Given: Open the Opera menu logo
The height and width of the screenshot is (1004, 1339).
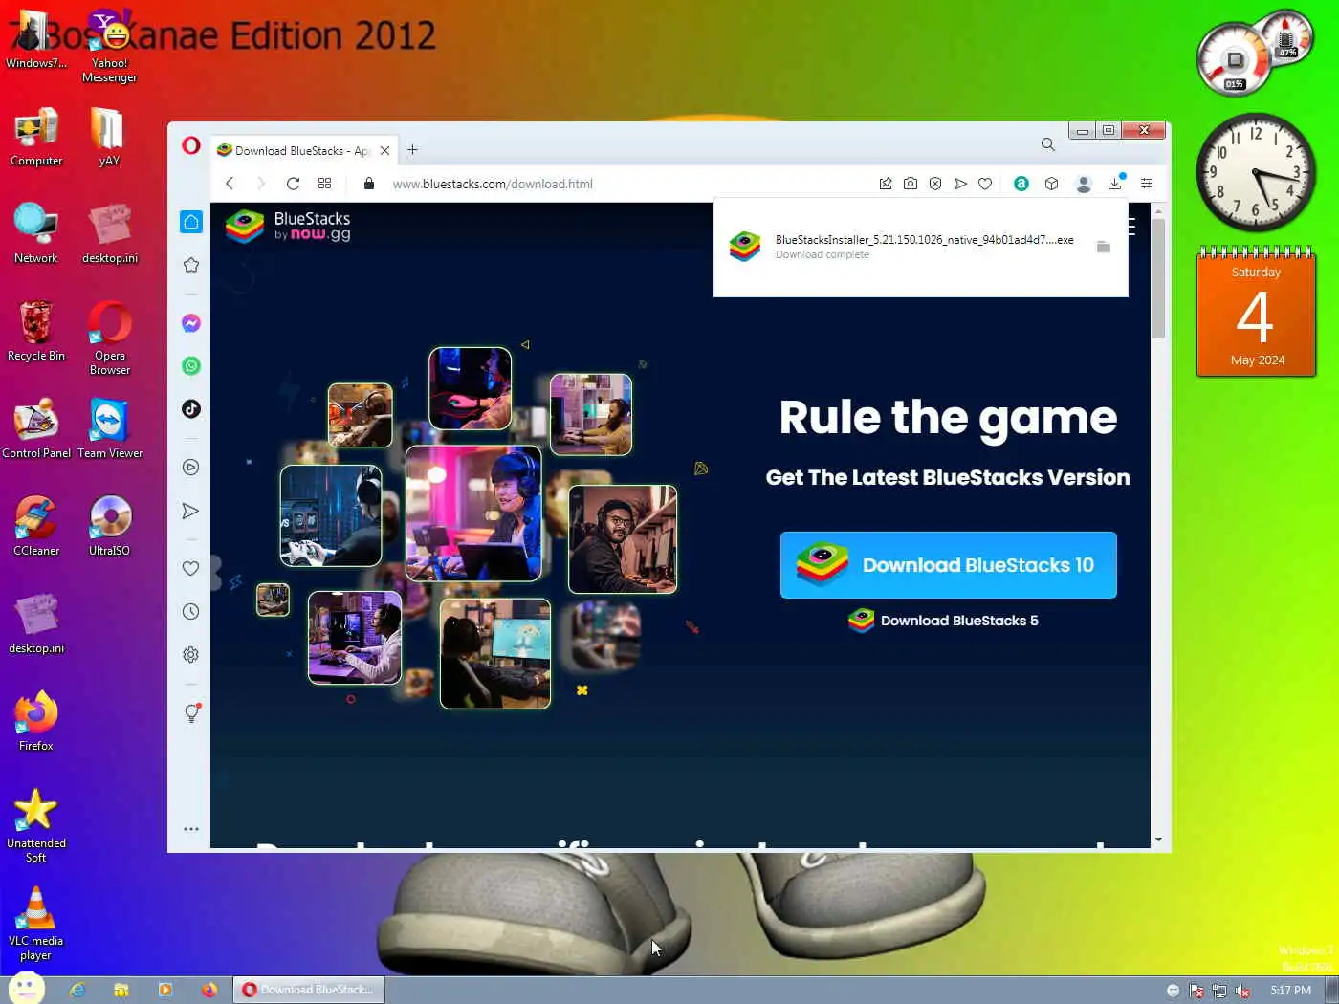Looking at the screenshot, I should pyautogui.click(x=191, y=146).
